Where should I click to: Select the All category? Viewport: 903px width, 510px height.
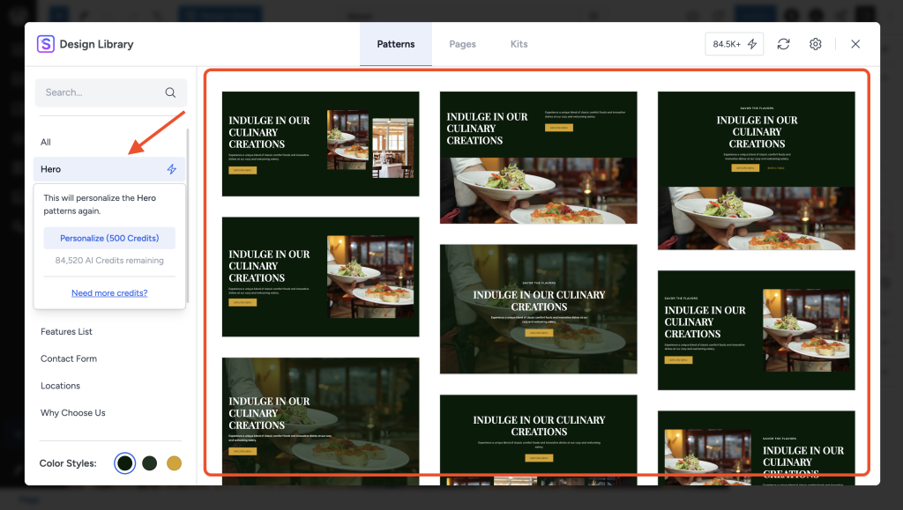click(x=46, y=142)
